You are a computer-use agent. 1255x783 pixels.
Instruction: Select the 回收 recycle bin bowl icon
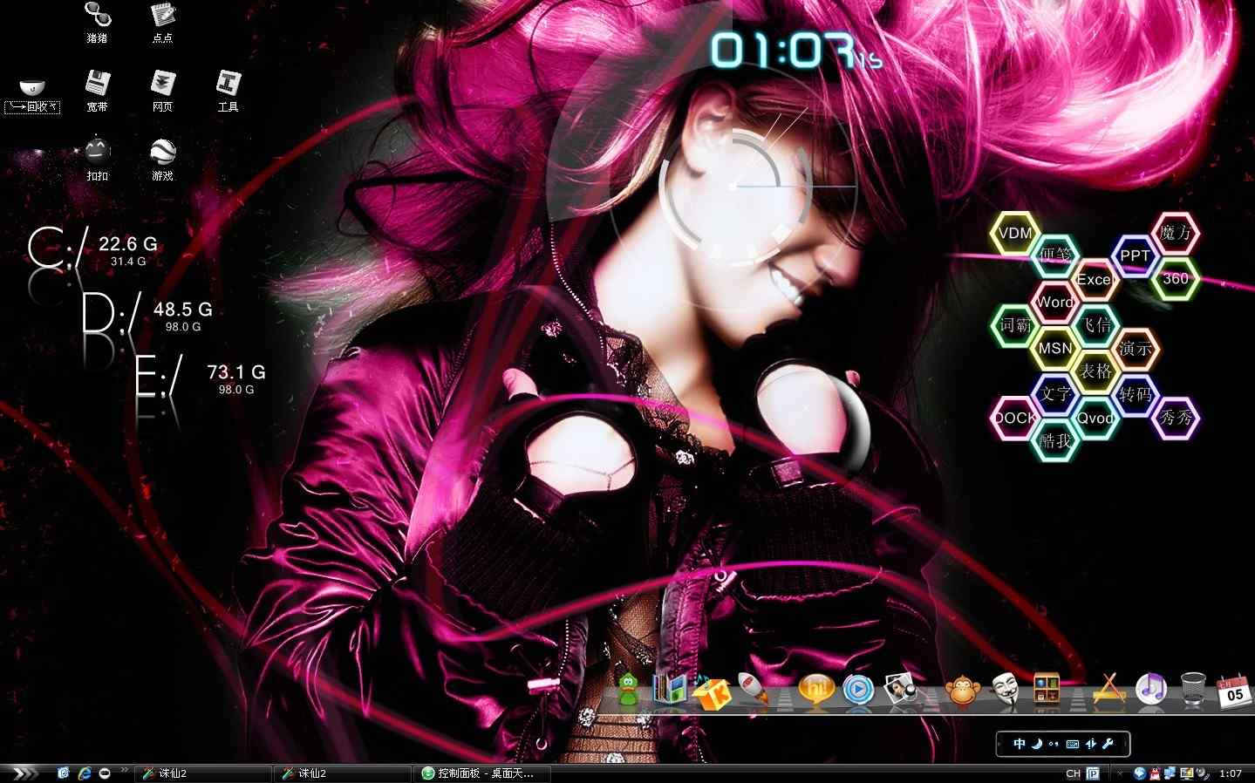click(x=32, y=94)
